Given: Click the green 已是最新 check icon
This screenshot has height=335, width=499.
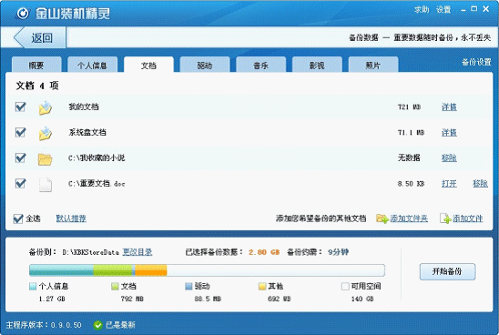Looking at the screenshot, I should coord(97,325).
